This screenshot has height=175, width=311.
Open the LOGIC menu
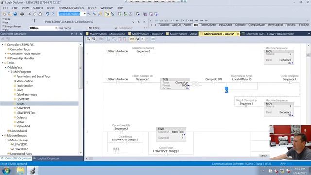click(51, 8)
